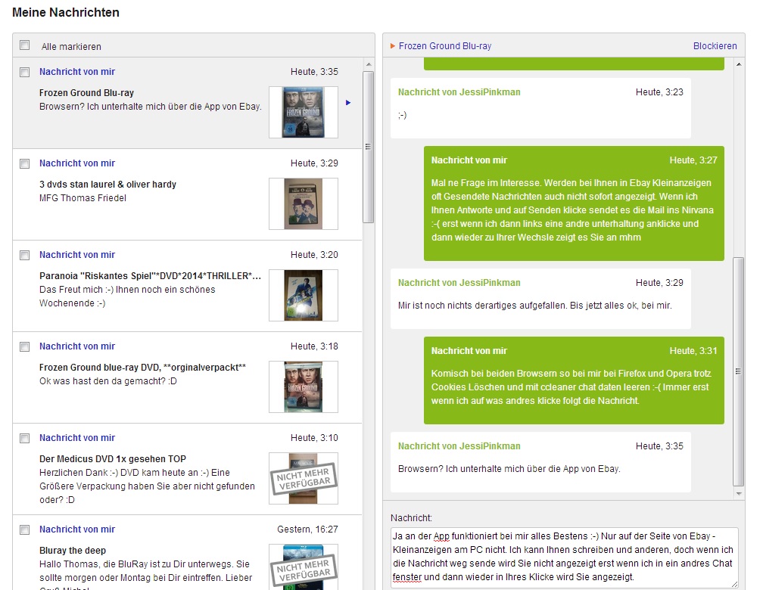Viewport: 763px width, 590px height.
Task: Tick checkbox for Frozen Ground Blu-ray message
Action: click(24, 72)
